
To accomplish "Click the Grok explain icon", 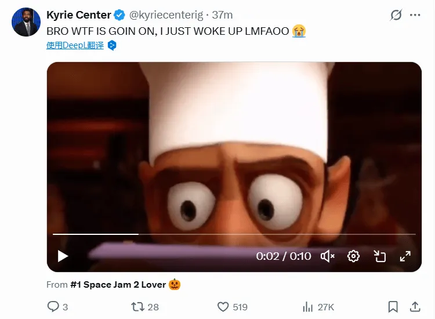I will 396,15.
